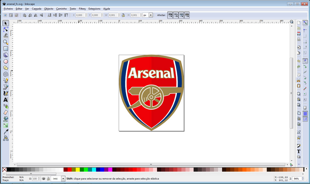The image size is (310, 184).
Task: Activate the Star polygon tool
Action: coord(6,68)
